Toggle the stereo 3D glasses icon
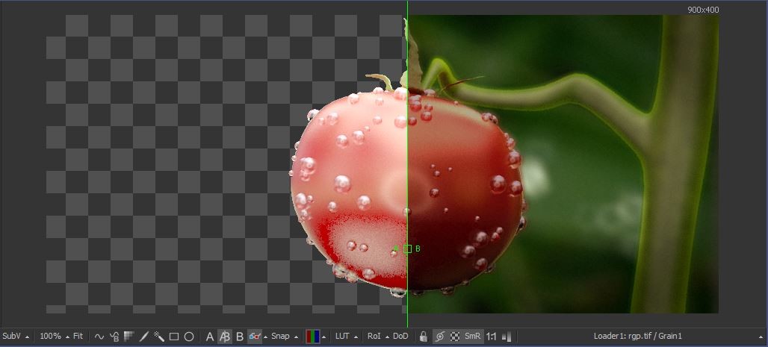768x347 pixels. coord(254,337)
